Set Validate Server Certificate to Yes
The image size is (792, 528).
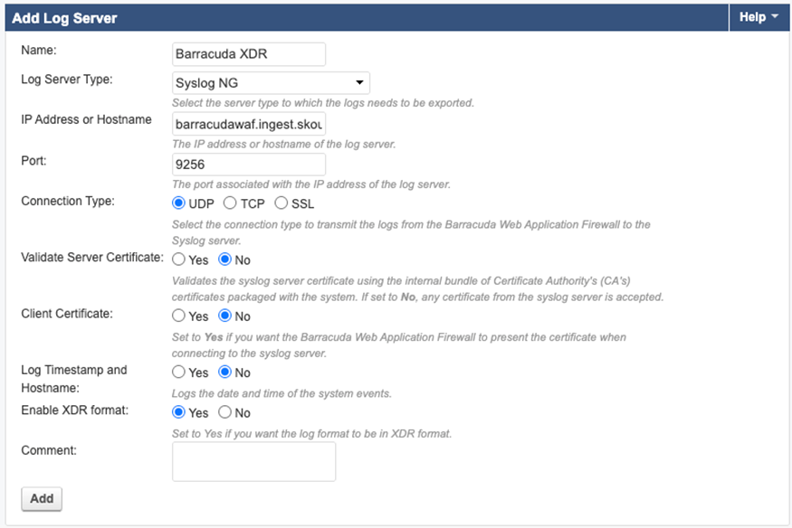click(179, 260)
